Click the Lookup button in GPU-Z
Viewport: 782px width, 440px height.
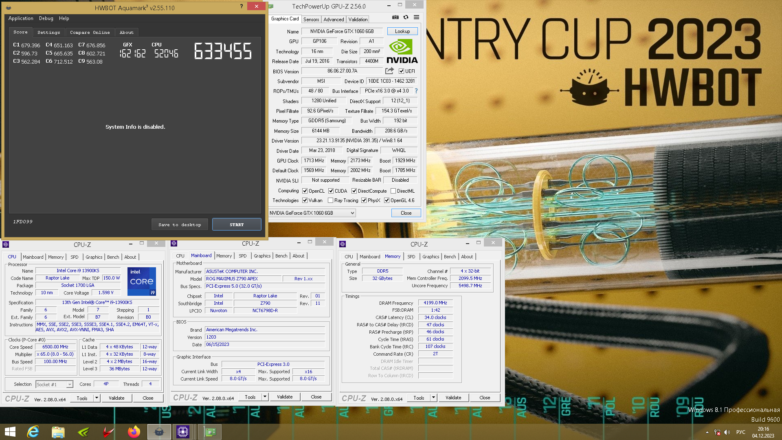pyautogui.click(x=402, y=31)
